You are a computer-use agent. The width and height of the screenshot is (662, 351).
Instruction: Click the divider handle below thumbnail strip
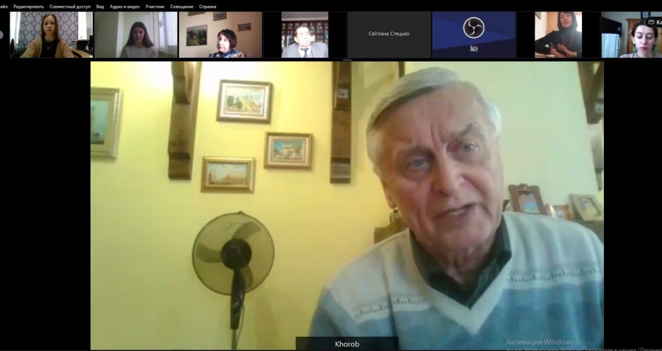347,60
